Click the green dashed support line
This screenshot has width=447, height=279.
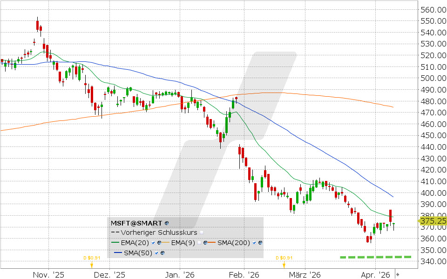click(x=375, y=257)
